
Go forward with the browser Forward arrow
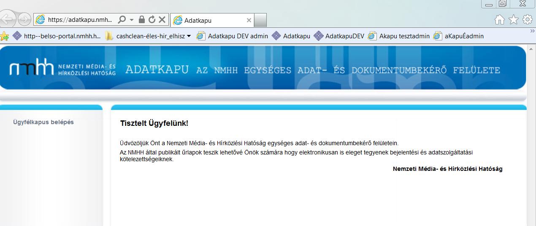[25, 19]
